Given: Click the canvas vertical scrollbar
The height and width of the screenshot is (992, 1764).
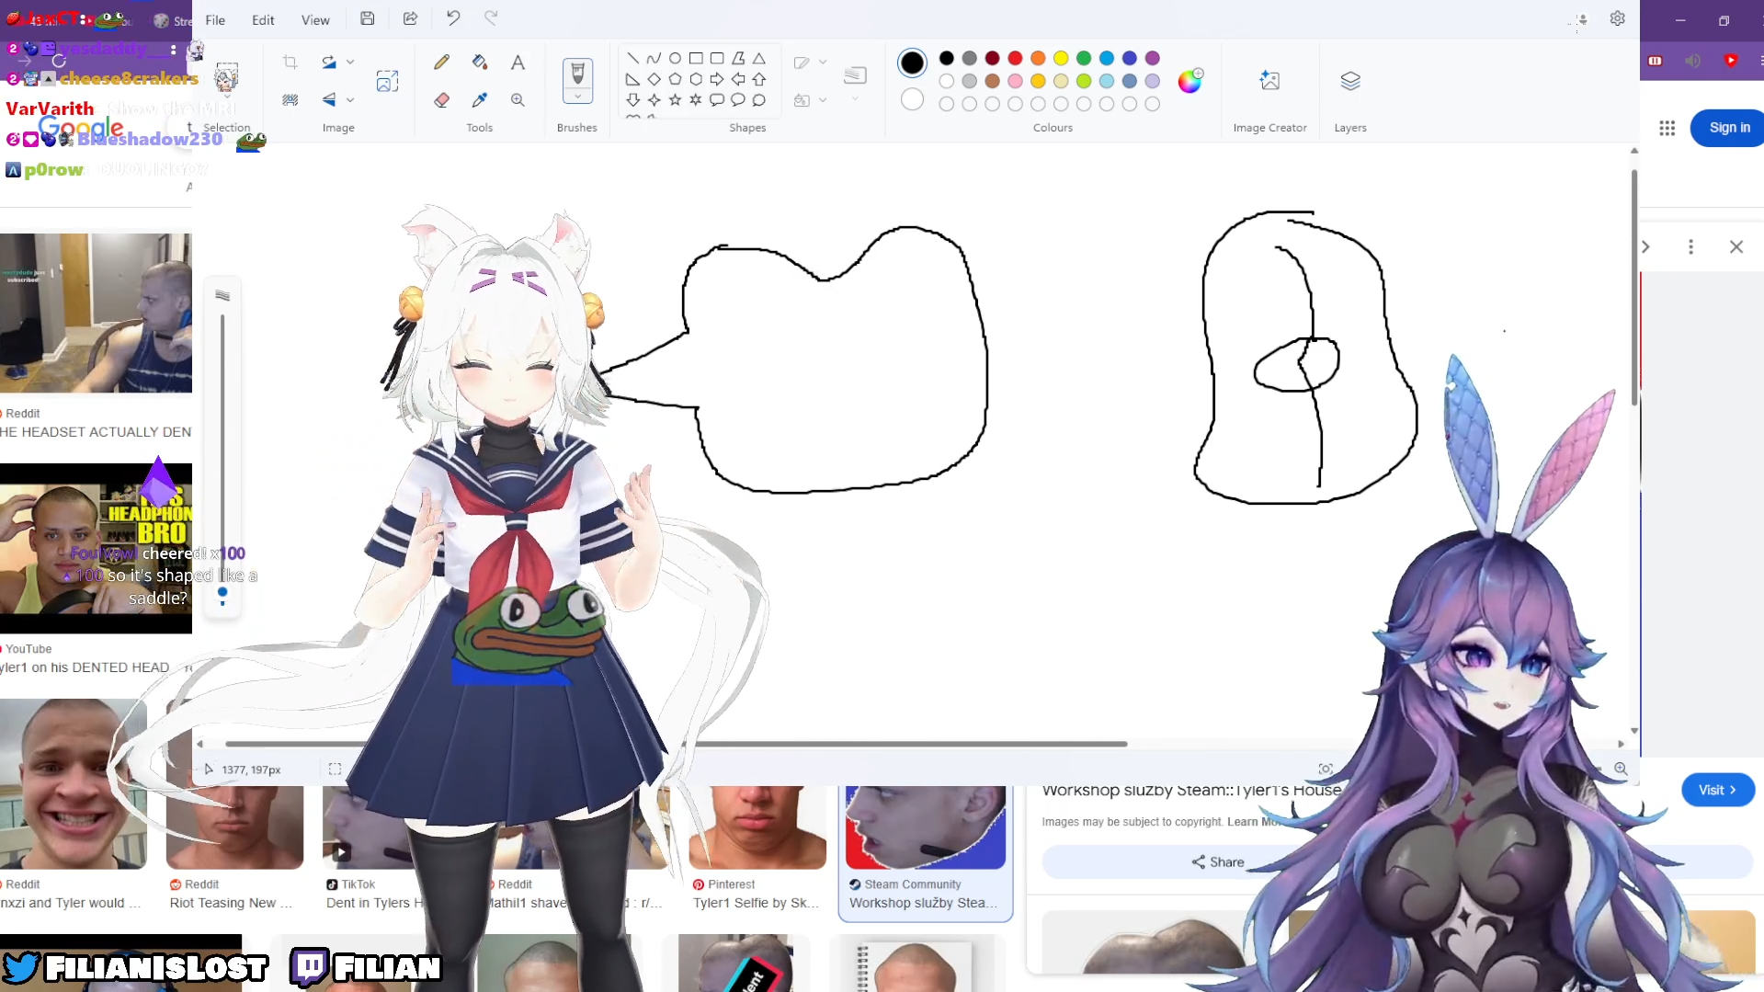Looking at the screenshot, I should [x=1634, y=287].
